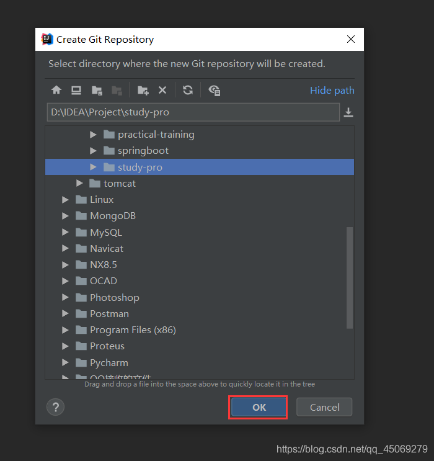Select the Postman directory
434x461 pixels.
(x=109, y=314)
